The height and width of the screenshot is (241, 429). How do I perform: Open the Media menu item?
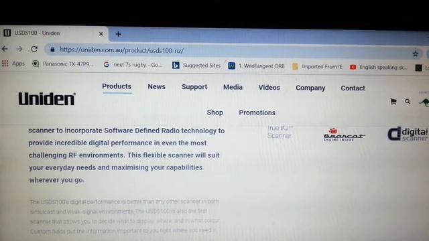(233, 87)
